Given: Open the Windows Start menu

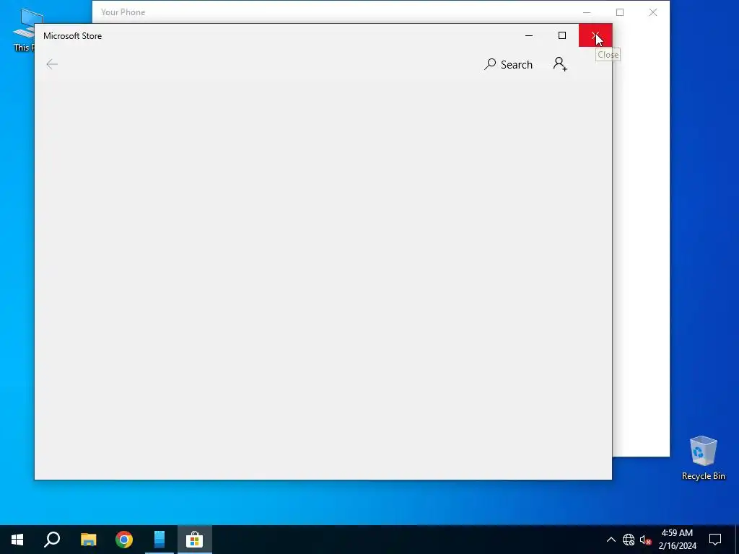Looking at the screenshot, I should click(x=17, y=540).
